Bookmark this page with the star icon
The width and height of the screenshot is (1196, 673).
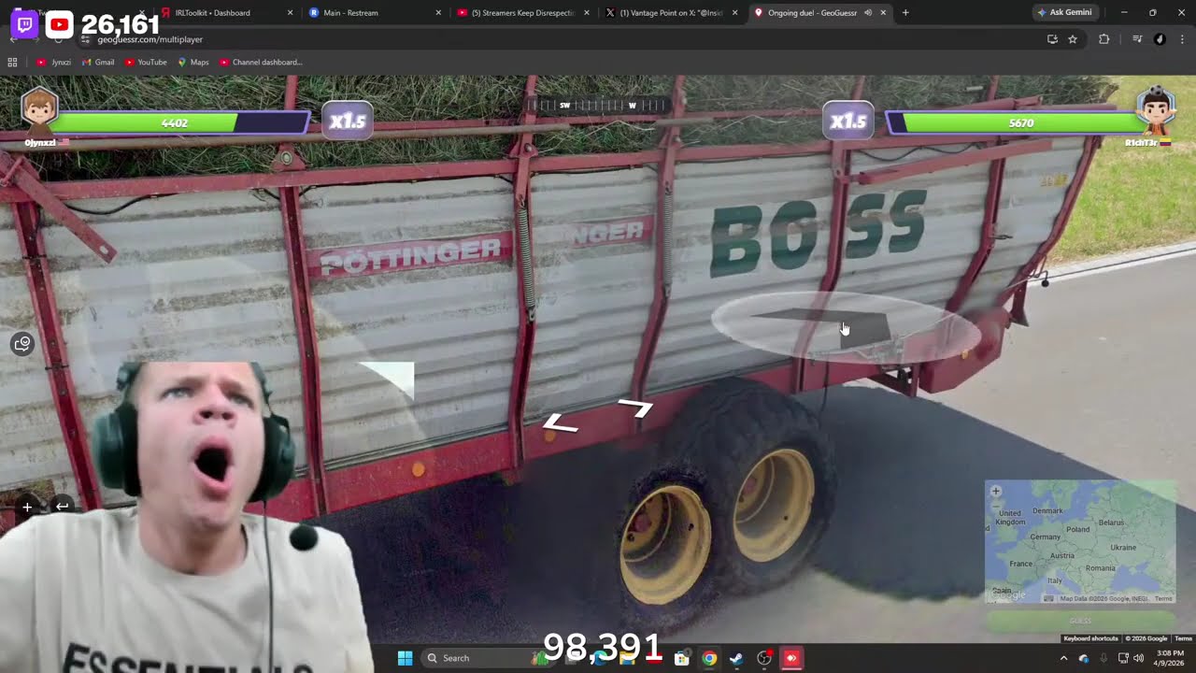point(1073,39)
